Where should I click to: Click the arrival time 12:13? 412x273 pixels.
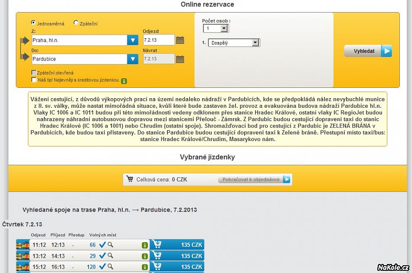point(58,245)
